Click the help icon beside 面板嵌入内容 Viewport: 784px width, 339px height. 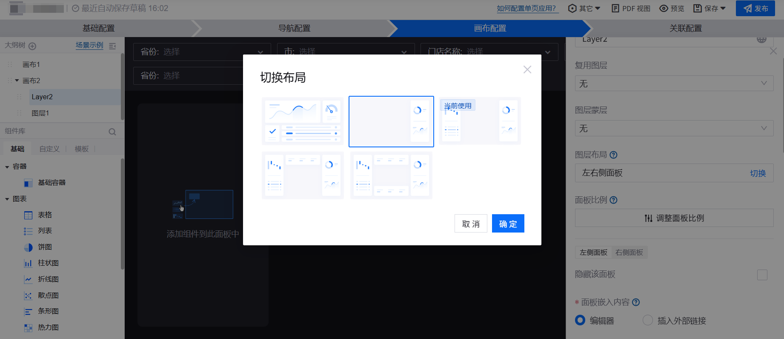pos(636,302)
